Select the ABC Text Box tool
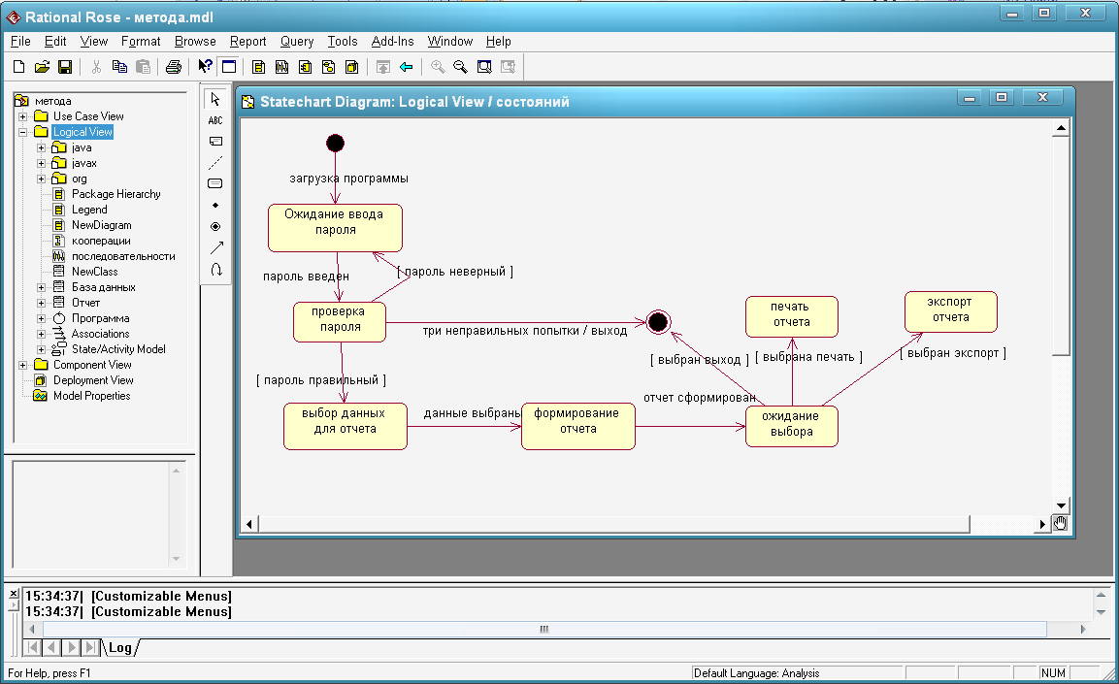 pyautogui.click(x=215, y=120)
